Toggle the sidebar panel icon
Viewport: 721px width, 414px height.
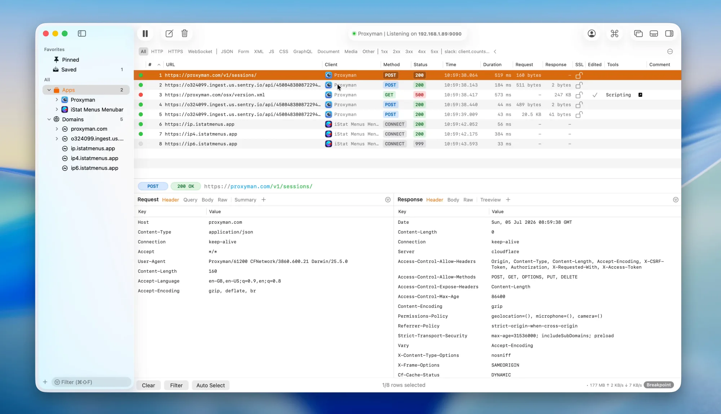(82, 33)
